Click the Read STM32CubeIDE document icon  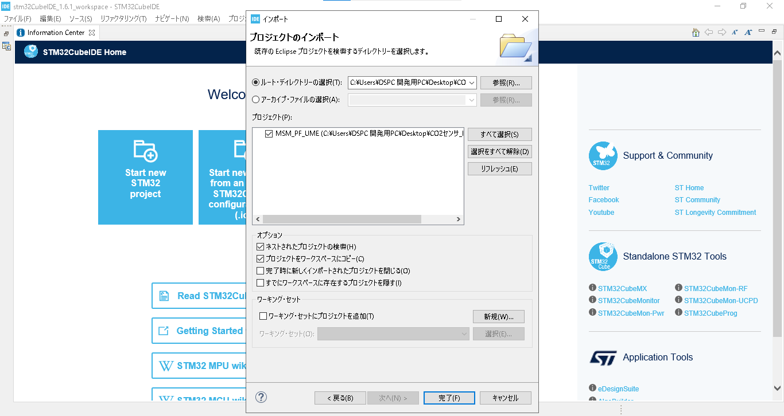(164, 296)
